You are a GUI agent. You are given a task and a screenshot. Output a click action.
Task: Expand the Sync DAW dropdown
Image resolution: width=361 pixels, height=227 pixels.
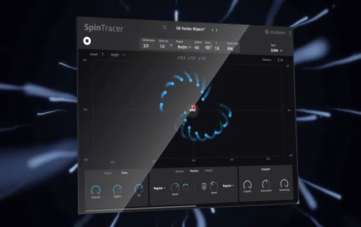click(277, 50)
